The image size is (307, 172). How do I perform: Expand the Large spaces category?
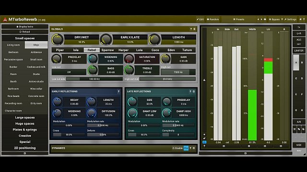click(x=25, y=118)
